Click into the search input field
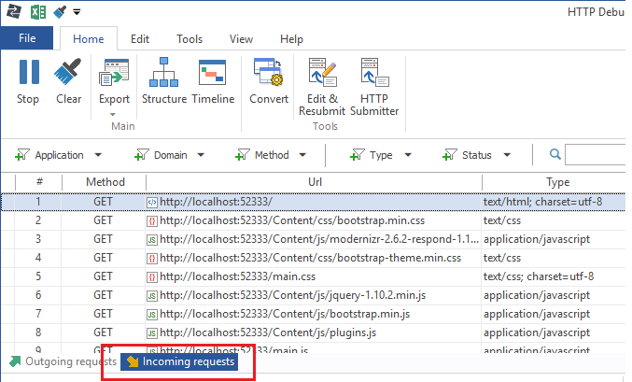The image size is (632, 382). [595, 154]
